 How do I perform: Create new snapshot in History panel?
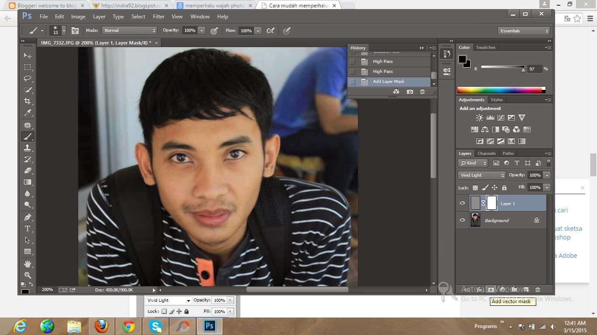pyautogui.click(x=410, y=92)
